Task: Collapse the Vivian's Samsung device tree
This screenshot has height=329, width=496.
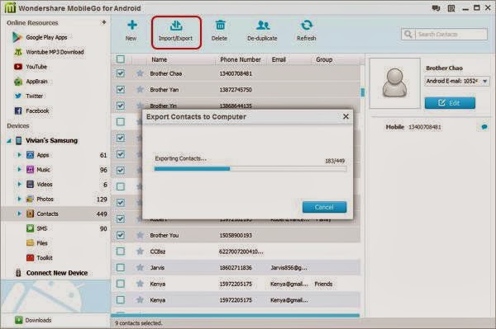Action: [9, 141]
